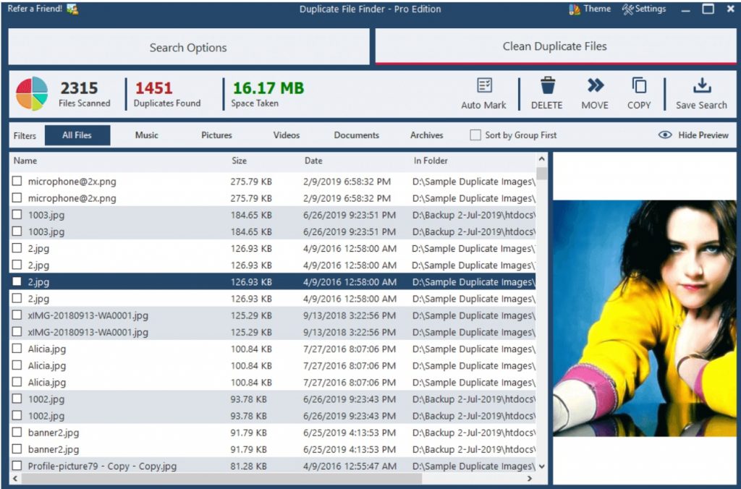This screenshot has height=489, width=741.
Task: Show only Documents filter
Action: pos(356,135)
